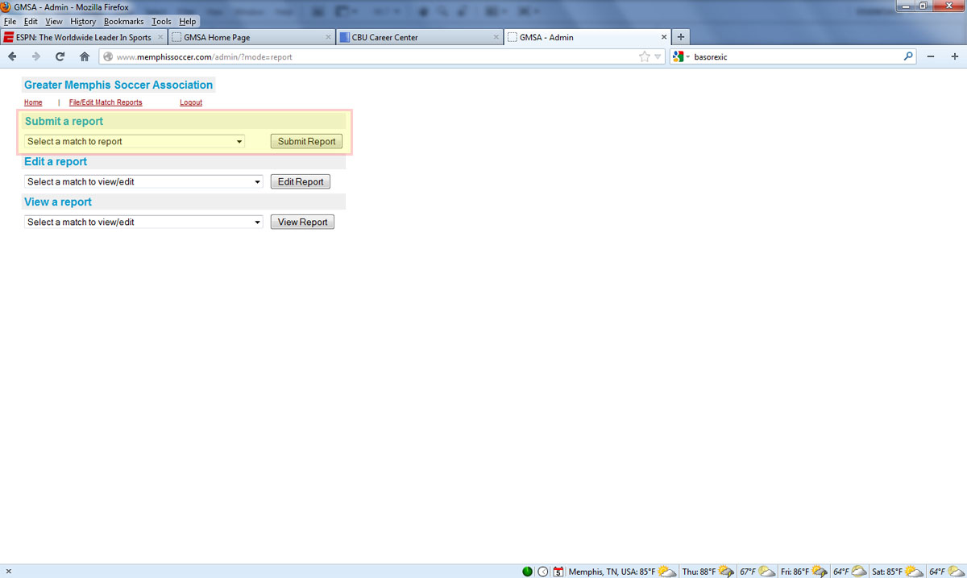This screenshot has height=578, width=967.
Task: Open the search engine selector dropdown
Action: click(x=680, y=56)
